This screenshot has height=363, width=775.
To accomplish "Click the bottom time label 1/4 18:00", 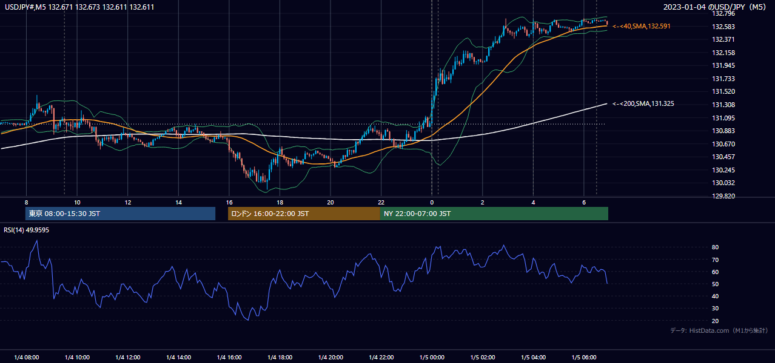I will pos(280,358).
